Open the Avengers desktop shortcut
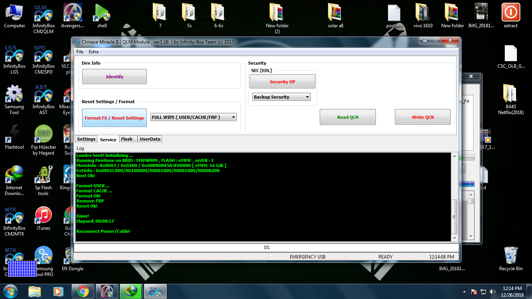 tap(73, 16)
